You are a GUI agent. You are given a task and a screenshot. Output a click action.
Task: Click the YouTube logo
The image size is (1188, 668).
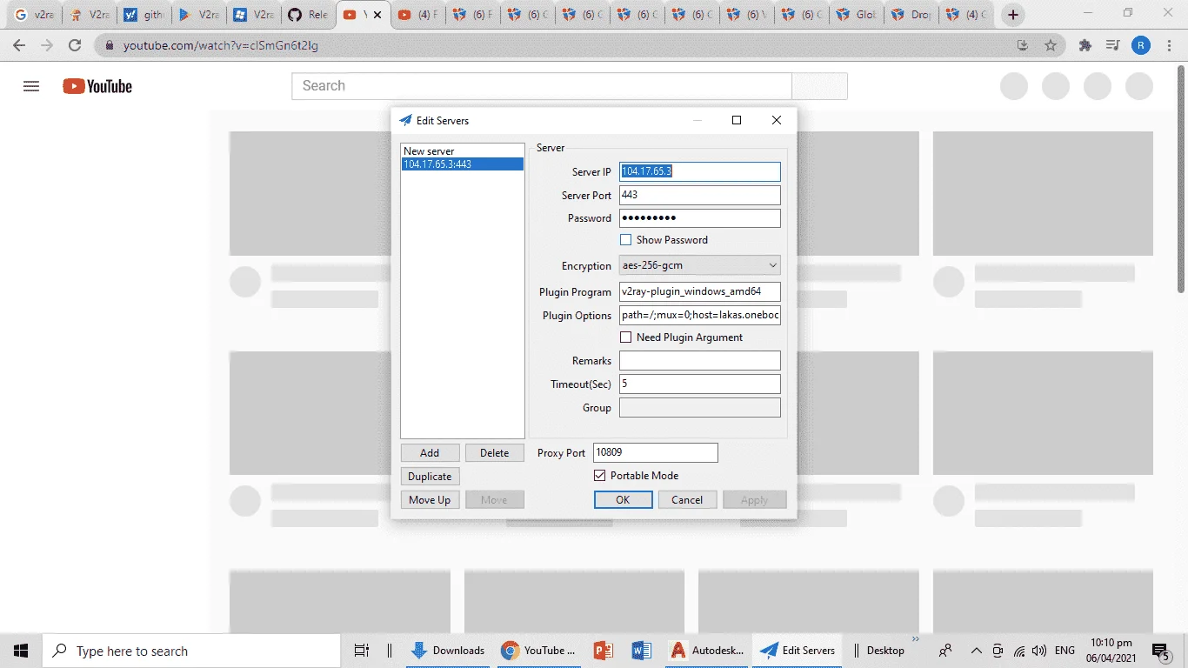pyautogui.click(x=97, y=86)
